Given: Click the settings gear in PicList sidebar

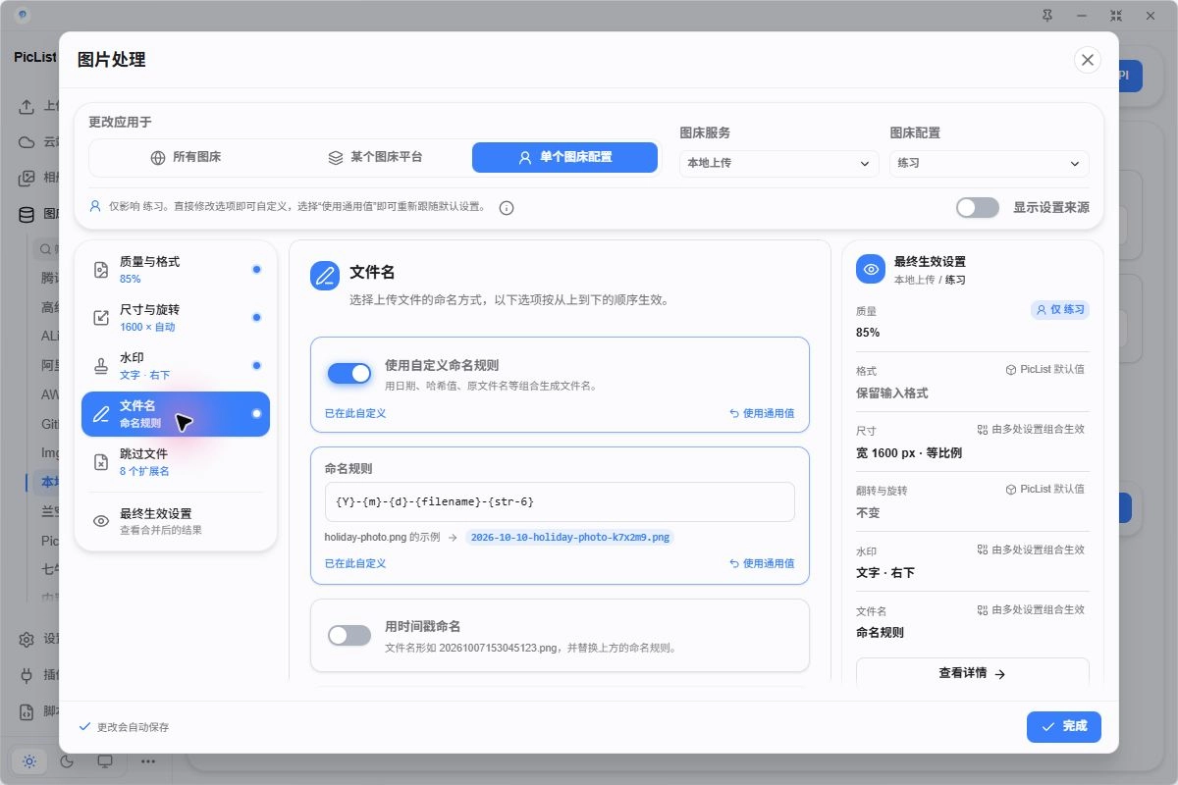Looking at the screenshot, I should 27,639.
